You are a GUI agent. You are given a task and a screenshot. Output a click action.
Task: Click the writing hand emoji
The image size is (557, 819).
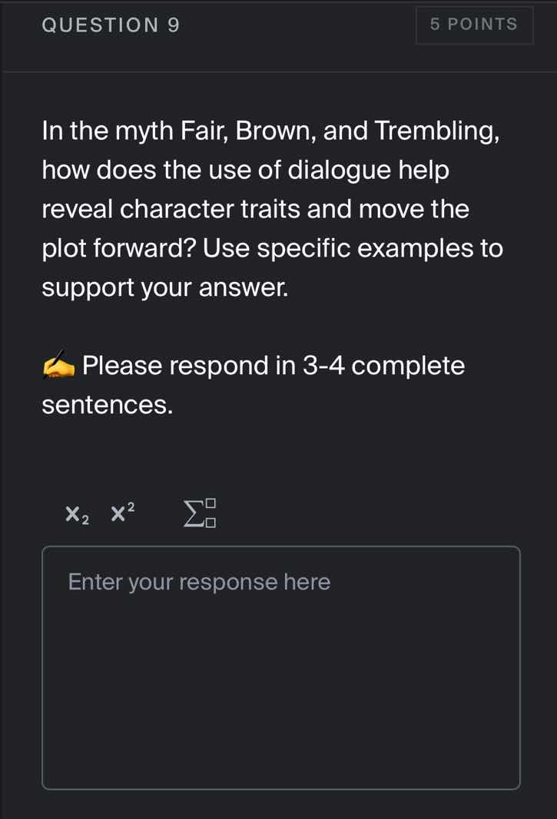(x=58, y=367)
